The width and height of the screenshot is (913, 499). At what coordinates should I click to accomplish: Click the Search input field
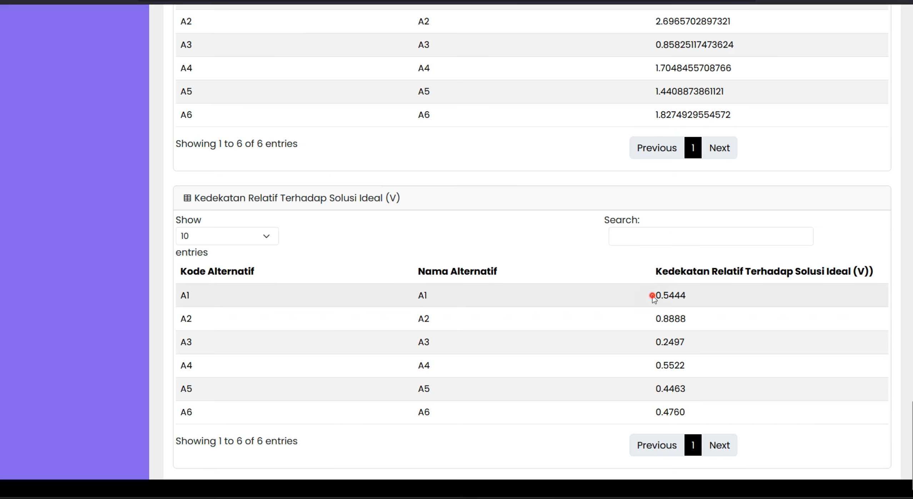point(711,236)
